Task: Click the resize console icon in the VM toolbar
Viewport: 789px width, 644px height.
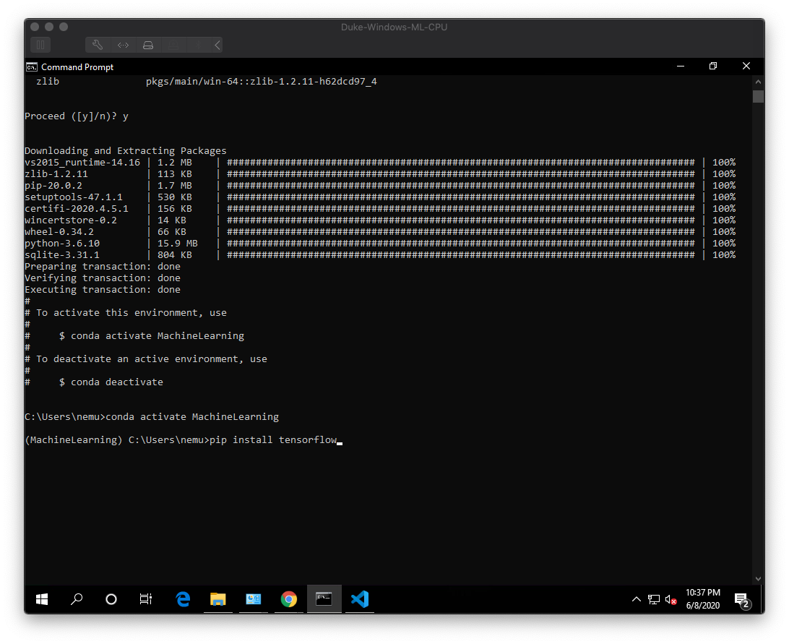Action: pyautogui.click(x=123, y=44)
